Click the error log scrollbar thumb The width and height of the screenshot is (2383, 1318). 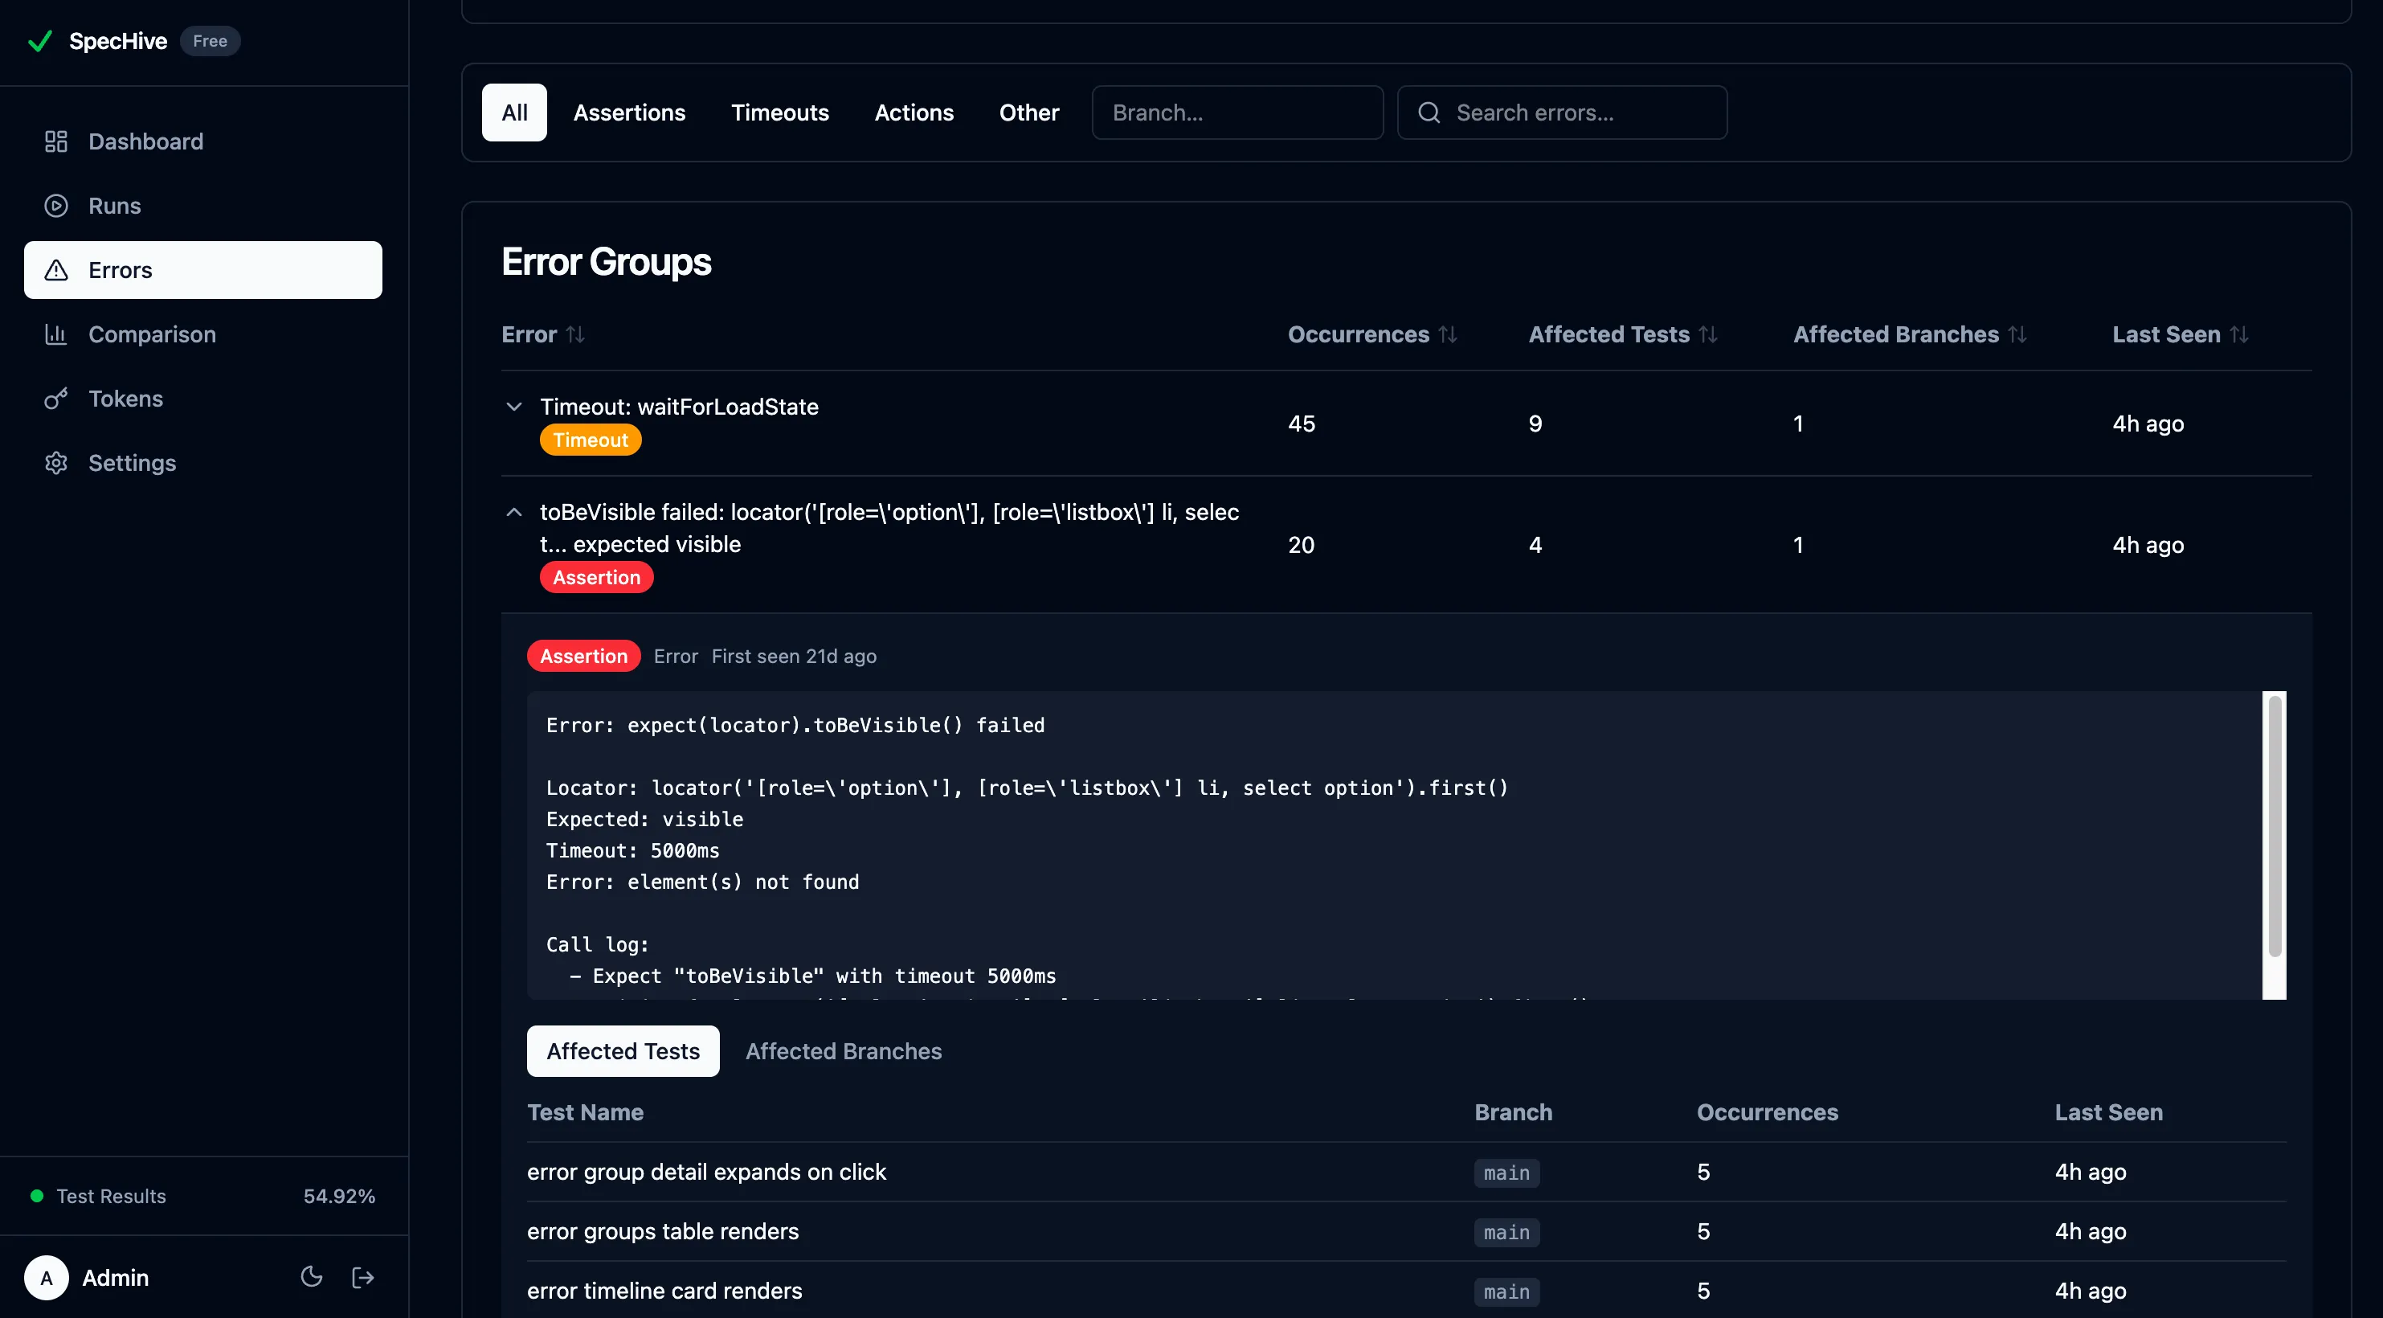[x=2275, y=828]
